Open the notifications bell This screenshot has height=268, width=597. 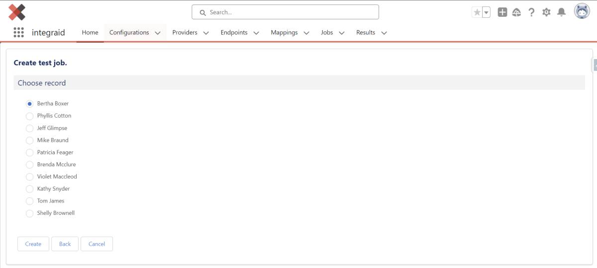[x=561, y=12]
